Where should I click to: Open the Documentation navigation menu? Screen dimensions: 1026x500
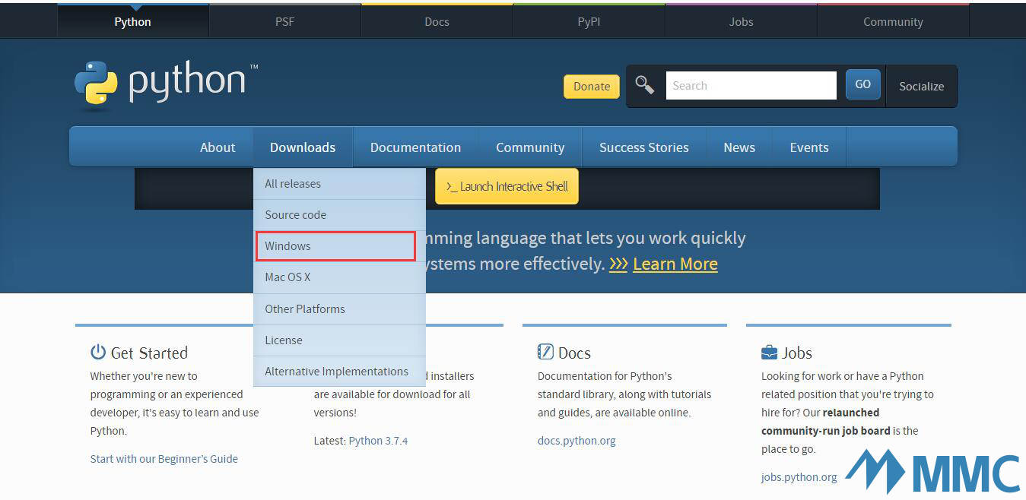(x=415, y=147)
